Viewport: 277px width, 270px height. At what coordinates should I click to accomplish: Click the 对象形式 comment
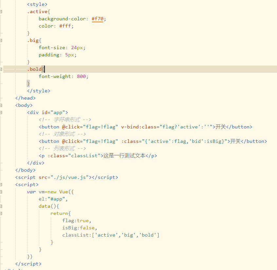pyautogui.click(x=62, y=134)
